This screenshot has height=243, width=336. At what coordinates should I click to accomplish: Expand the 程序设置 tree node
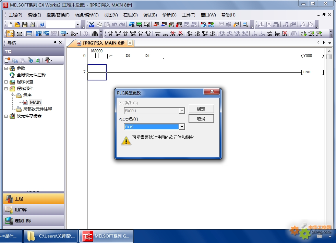pos(6,82)
